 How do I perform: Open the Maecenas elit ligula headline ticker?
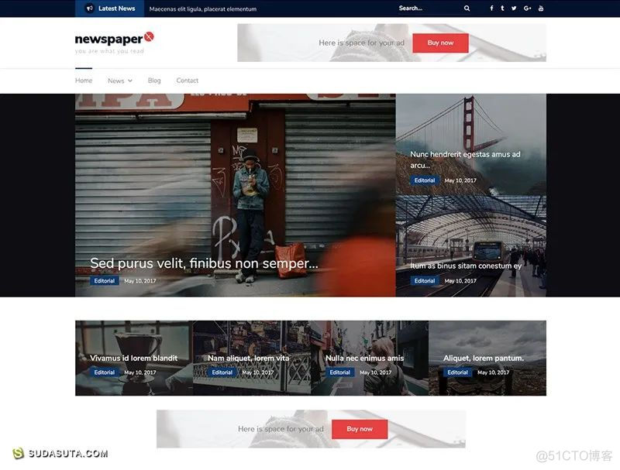tap(203, 9)
